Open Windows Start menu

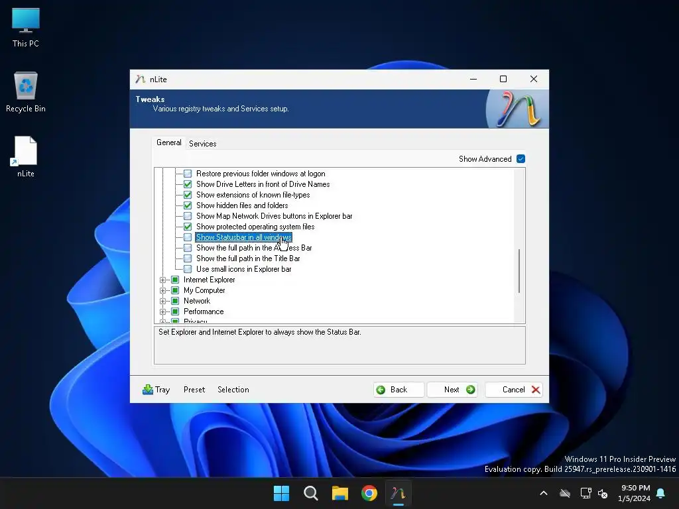pos(281,493)
